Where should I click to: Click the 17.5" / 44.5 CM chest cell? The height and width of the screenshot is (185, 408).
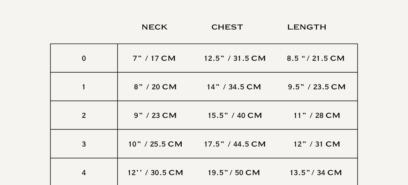pyautogui.click(x=235, y=144)
